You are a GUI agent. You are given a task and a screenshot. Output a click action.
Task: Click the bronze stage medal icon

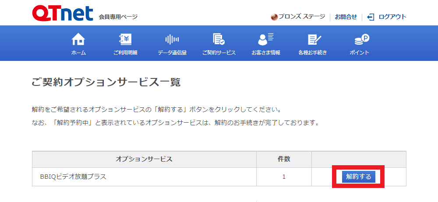point(274,17)
